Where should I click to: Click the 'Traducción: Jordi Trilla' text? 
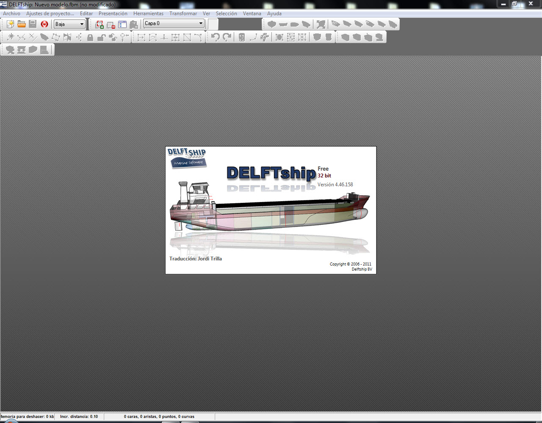click(x=196, y=259)
